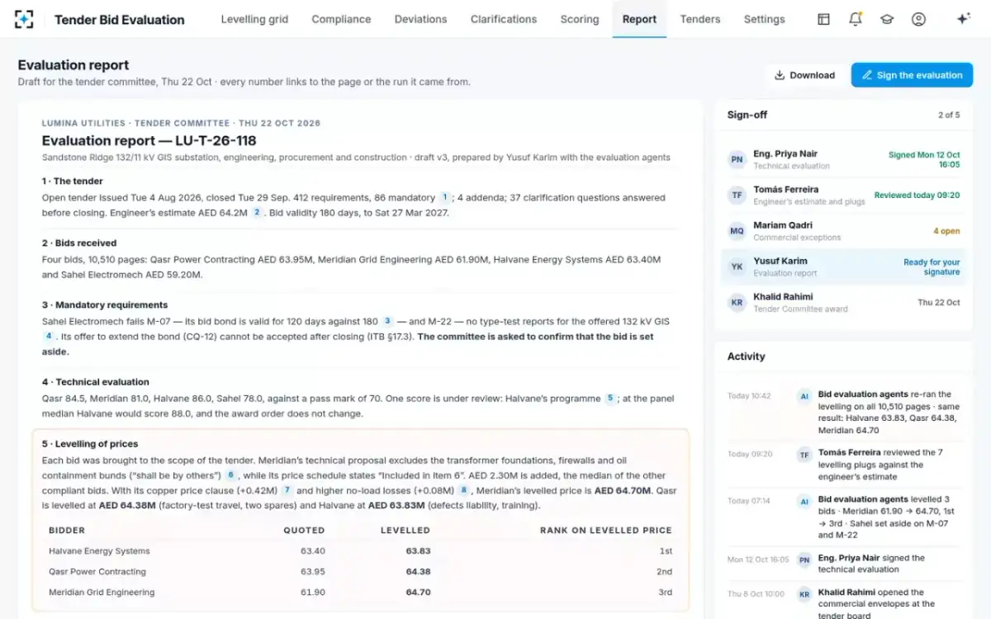Go to the Scoring tab
Image resolution: width=991 pixels, height=619 pixels.
pyautogui.click(x=580, y=19)
